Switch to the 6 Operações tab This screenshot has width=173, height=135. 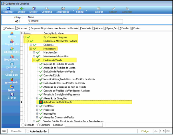pyautogui.click(x=111, y=28)
